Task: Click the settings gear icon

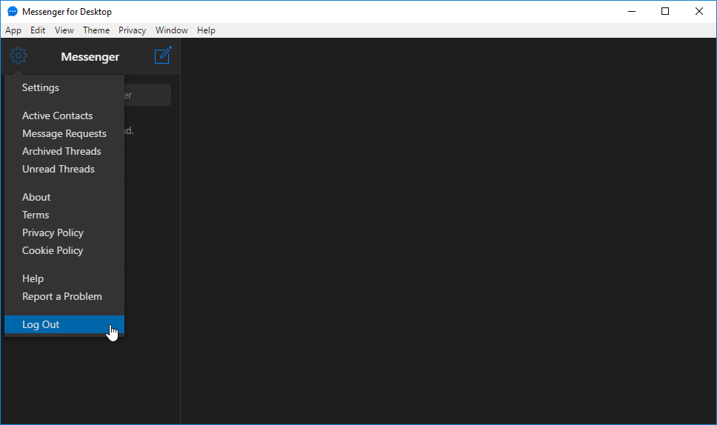Action: click(x=19, y=56)
